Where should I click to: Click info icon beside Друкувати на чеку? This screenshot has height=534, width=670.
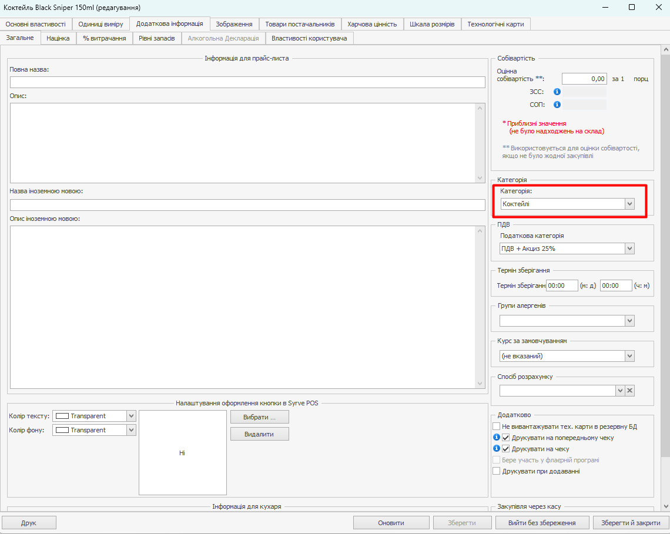(x=496, y=449)
